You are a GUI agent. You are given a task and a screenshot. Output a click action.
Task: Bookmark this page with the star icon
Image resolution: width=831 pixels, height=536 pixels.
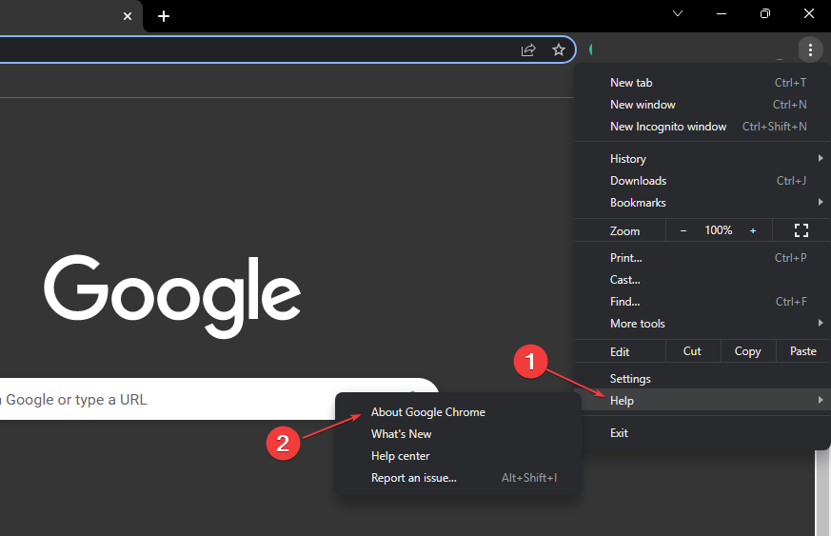pos(559,50)
